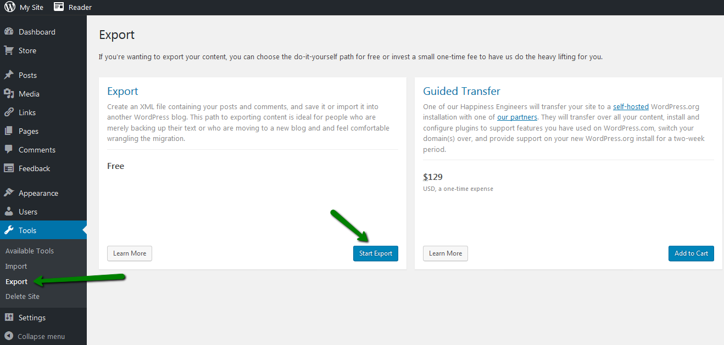This screenshot has height=345, width=724.
Task: Open My Site from the toolbar
Action: [31, 7]
